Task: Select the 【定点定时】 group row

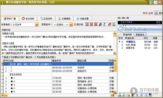Action: (59, 75)
